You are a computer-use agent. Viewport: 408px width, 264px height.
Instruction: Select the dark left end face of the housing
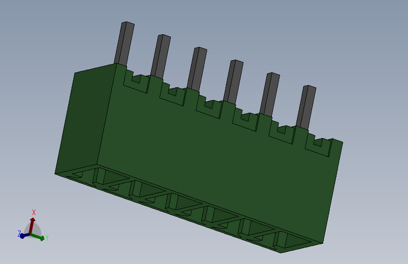coord(85,119)
